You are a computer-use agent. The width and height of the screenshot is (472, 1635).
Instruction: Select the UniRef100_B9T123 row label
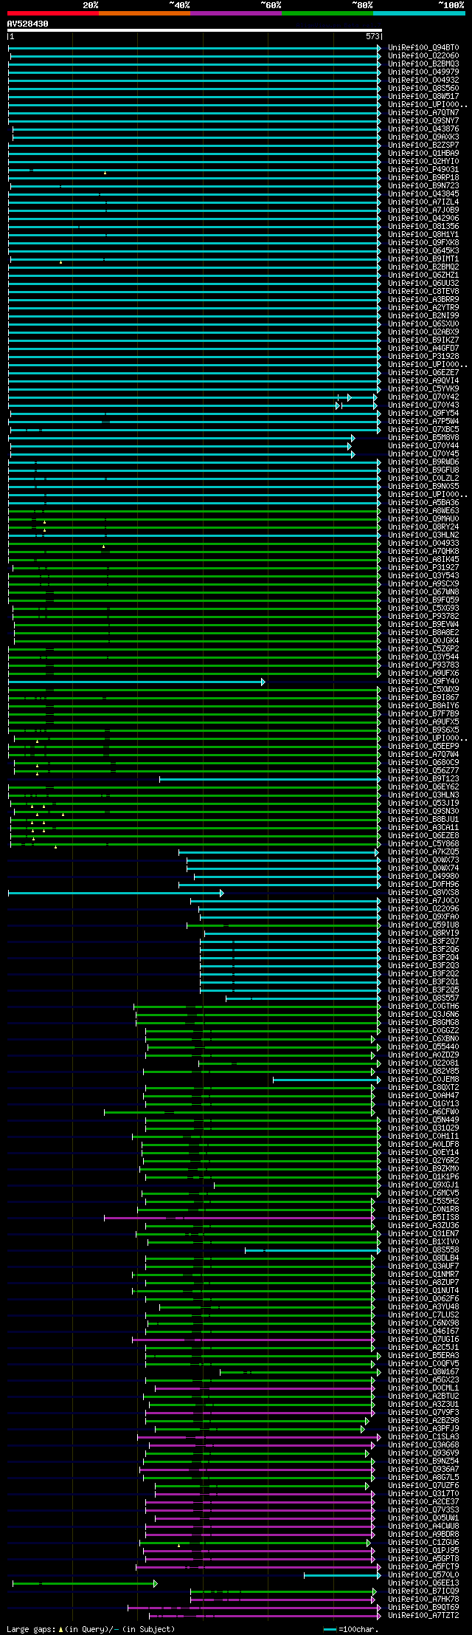423,778
